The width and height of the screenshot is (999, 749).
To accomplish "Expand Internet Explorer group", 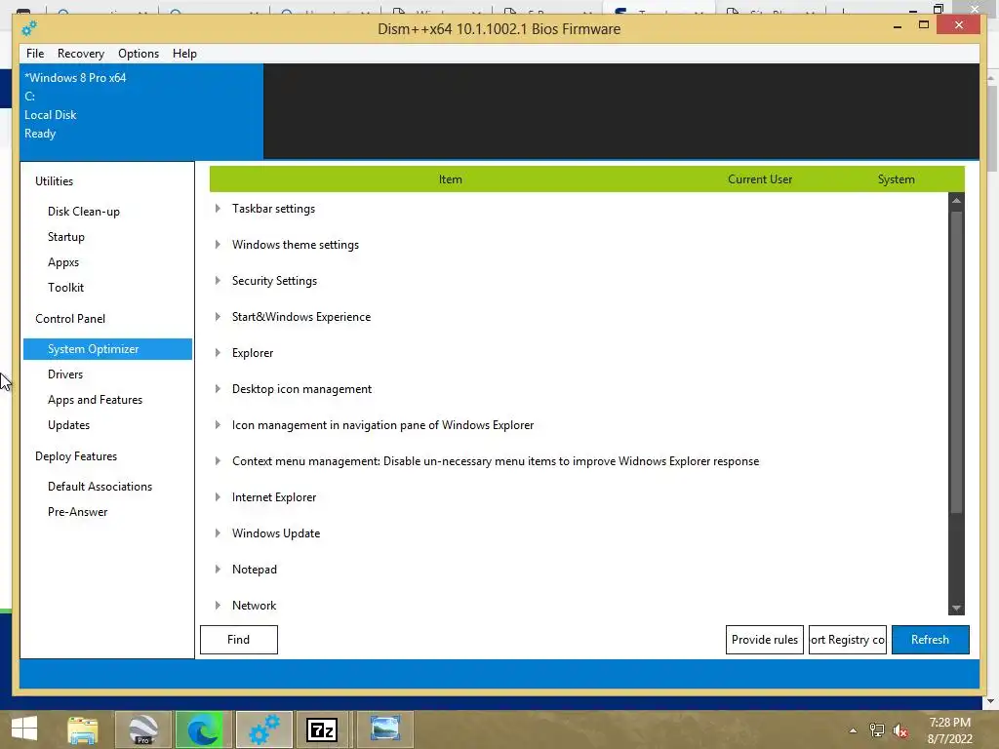I will point(218,496).
